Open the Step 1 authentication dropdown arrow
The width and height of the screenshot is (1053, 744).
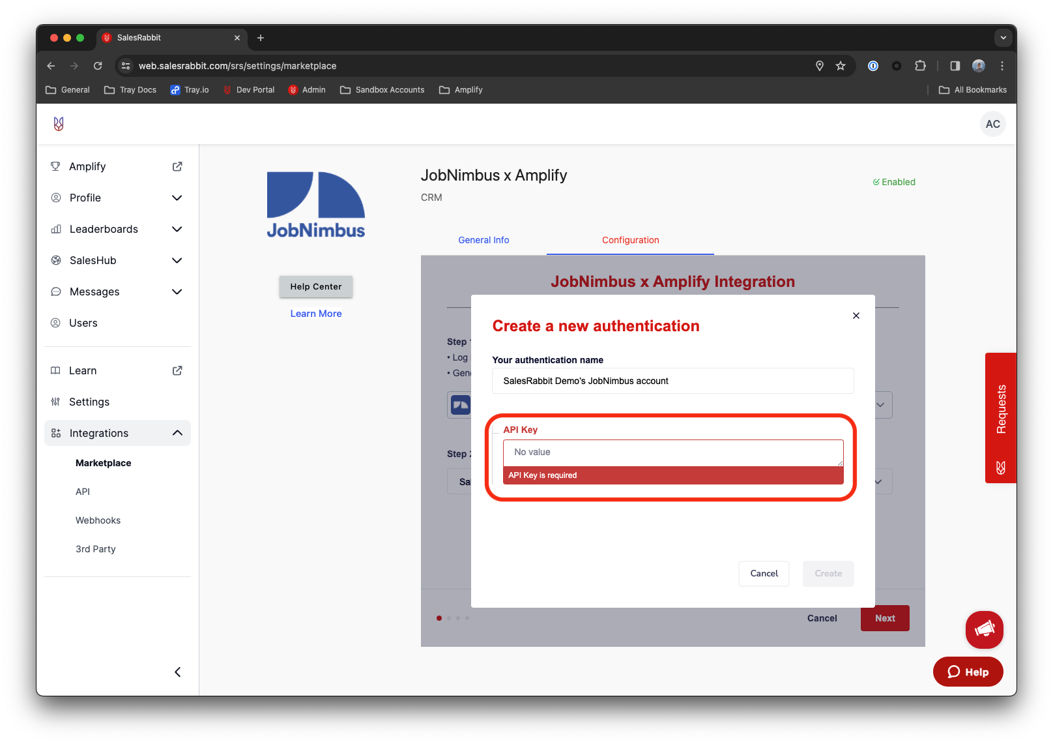tap(880, 405)
